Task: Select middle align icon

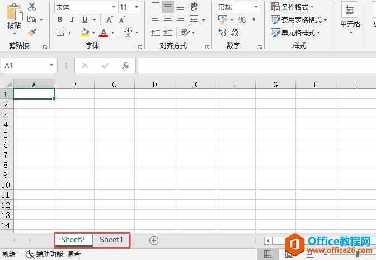Action: pyautogui.click(x=168, y=7)
